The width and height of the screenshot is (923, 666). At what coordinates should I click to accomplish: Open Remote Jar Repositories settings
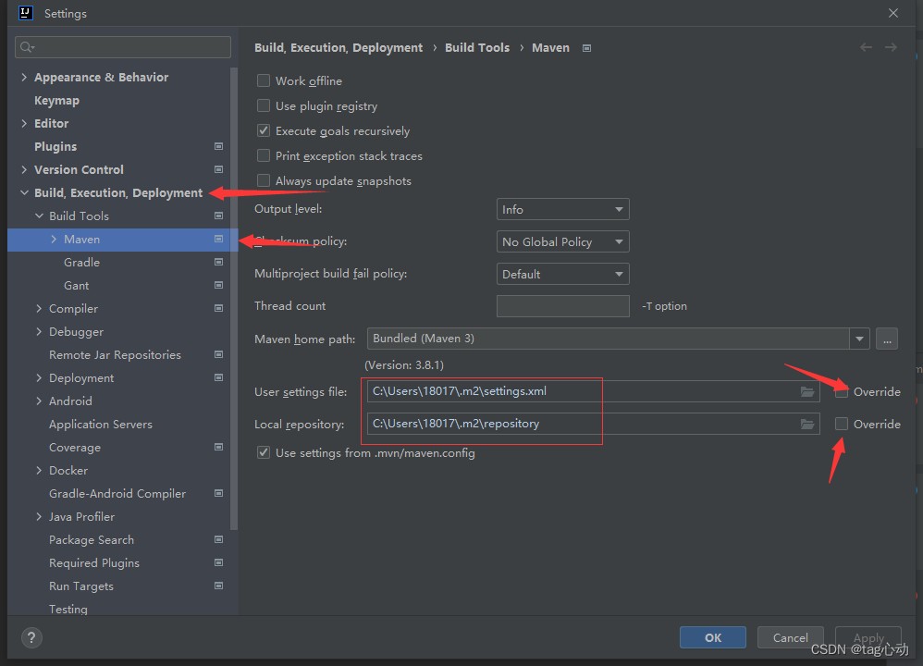click(115, 354)
